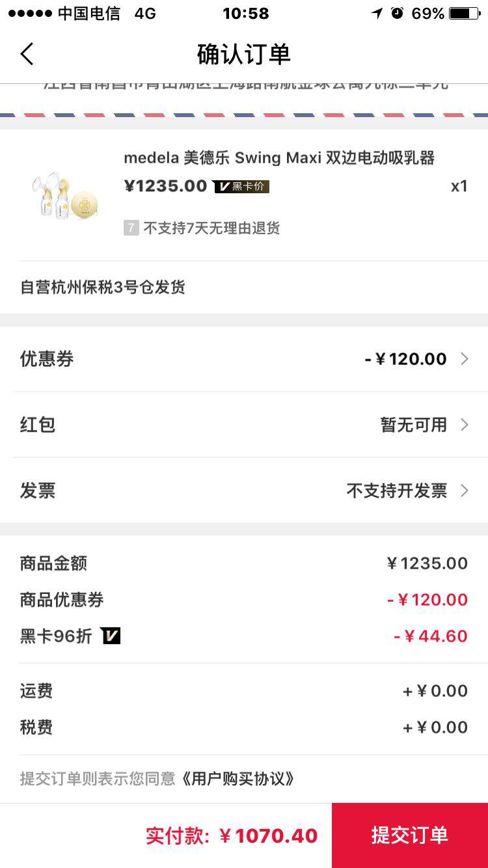Viewport: 488px width, 868px height.
Task: Open the 红包 red packet row
Action: pos(244,425)
